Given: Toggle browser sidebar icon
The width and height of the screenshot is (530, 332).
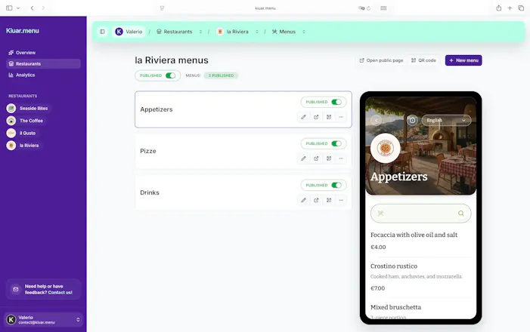Looking at the screenshot, I should [x=9, y=8].
